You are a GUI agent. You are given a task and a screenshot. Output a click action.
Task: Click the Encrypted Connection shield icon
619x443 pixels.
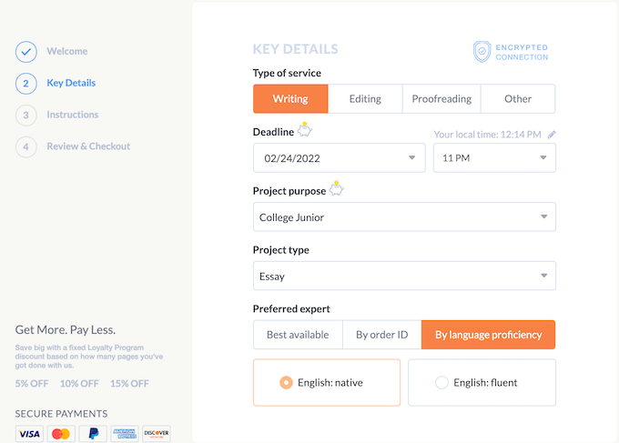pyautogui.click(x=482, y=52)
